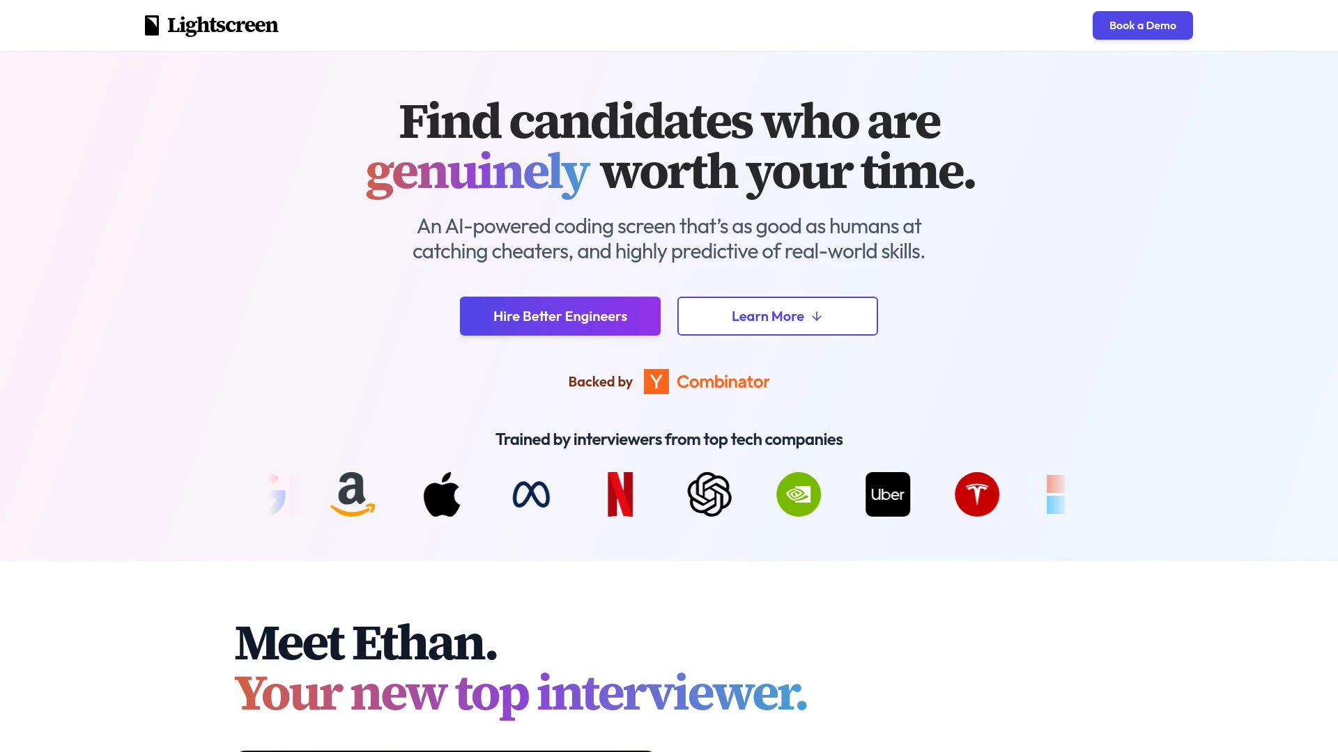1338x752 pixels.
Task: Click the Y Combinator logo badge
Action: pos(656,382)
